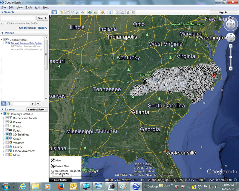The width and height of the screenshot is (239, 191).
Task: Click the Get Directions link
Action: (27, 28)
